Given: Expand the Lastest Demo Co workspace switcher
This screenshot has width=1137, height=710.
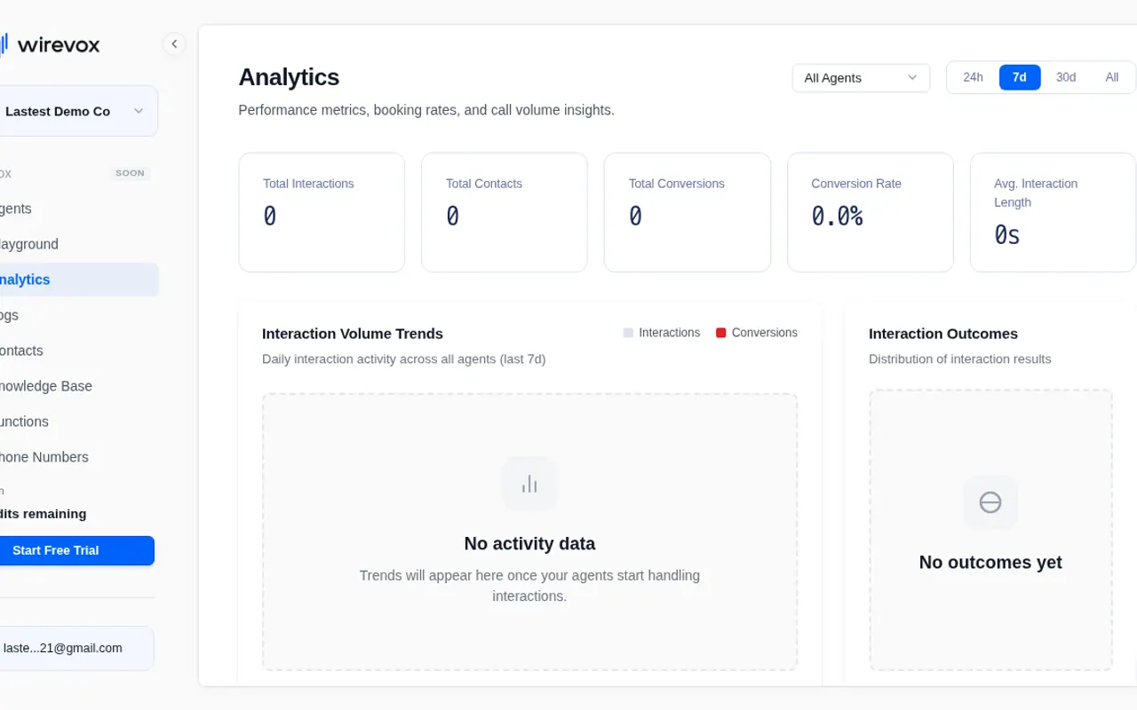Looking at the screenshot, I should point(78,111).
